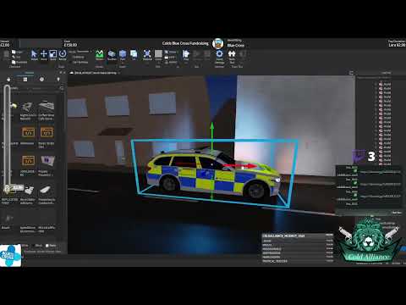Click the Stop test button
Image resolution: width=406 pixels, height=305 pixels.
[x=207, y=55]
